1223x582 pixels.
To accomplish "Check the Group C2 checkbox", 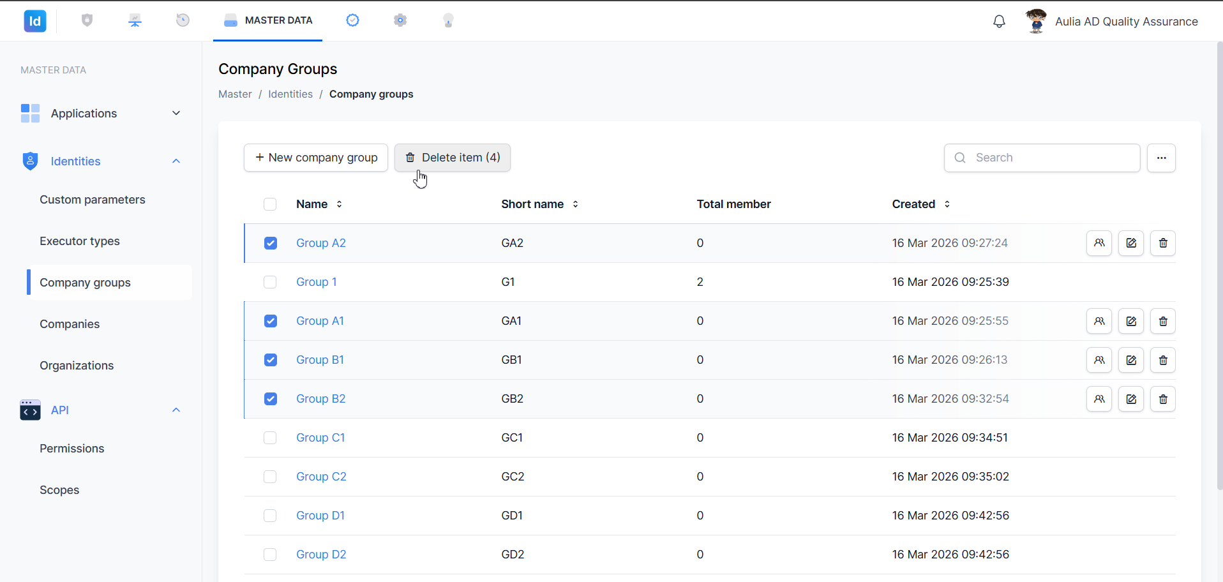I will pyautogui.click(x=270, y=477).
